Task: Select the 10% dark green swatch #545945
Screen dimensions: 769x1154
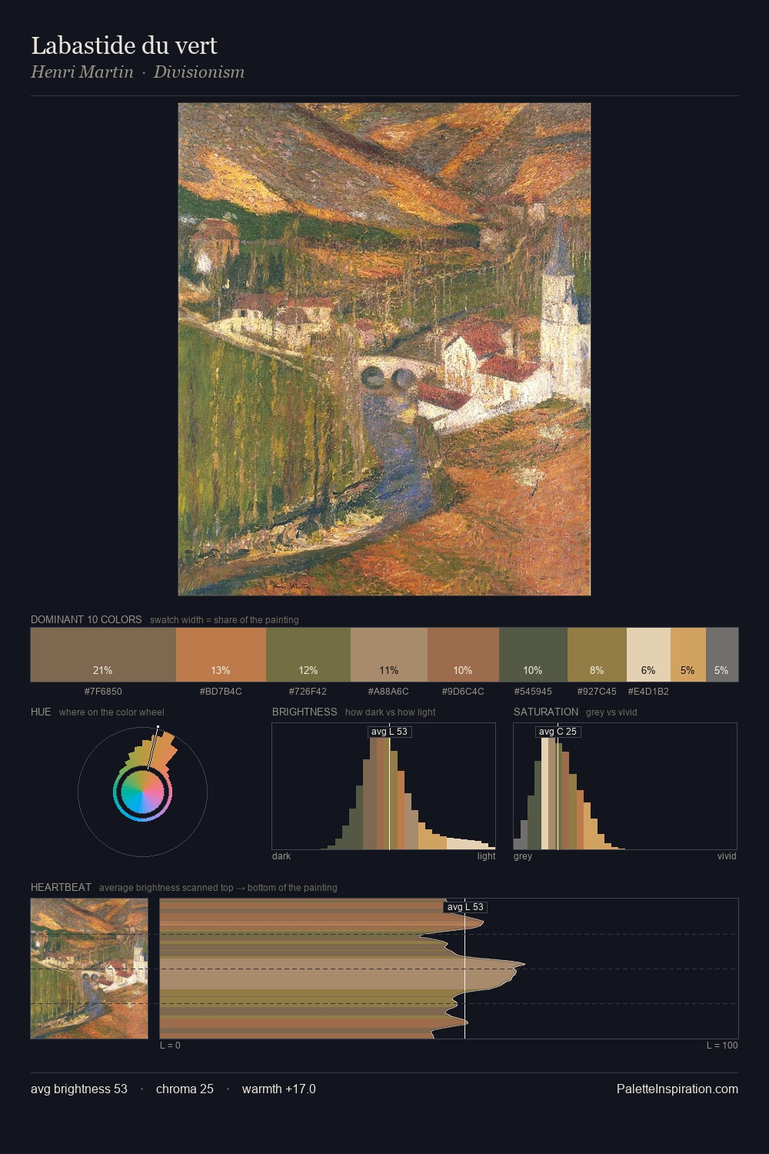Action: coord(533,655)
